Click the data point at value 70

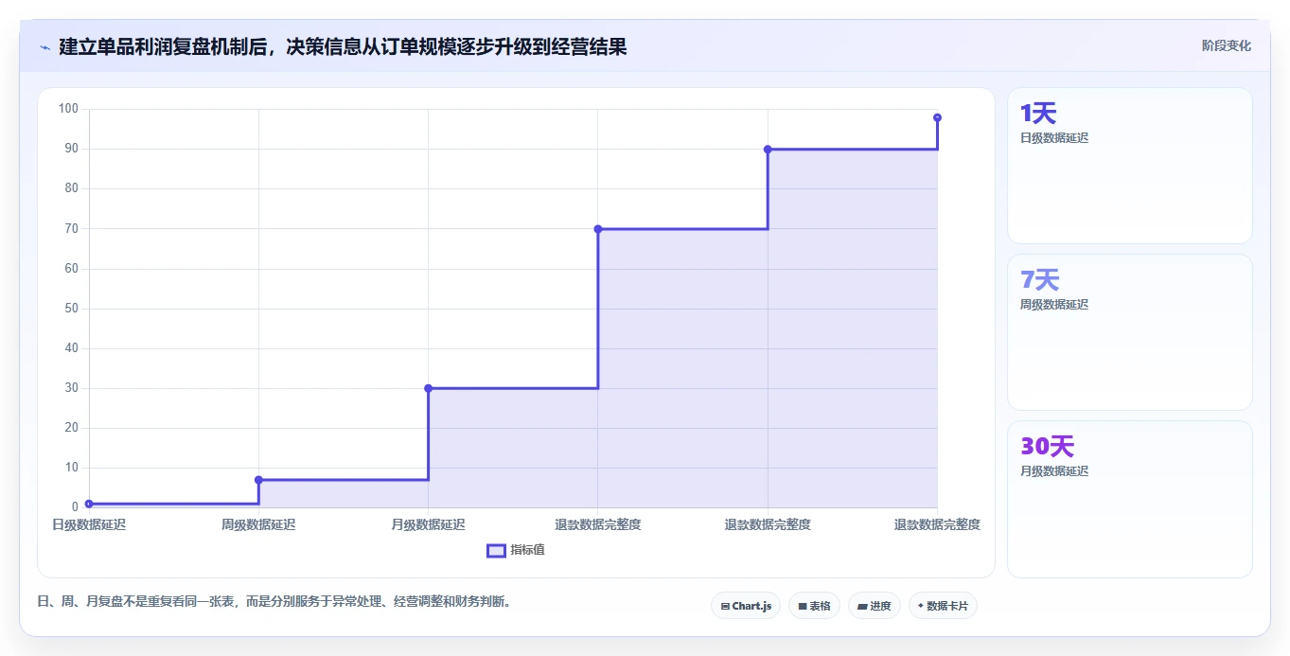(x=598, y=229)
